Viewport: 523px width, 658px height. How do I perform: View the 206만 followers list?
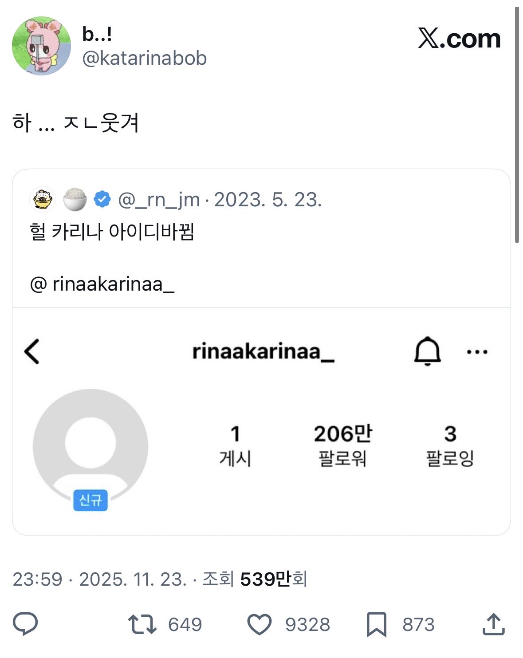343,445
